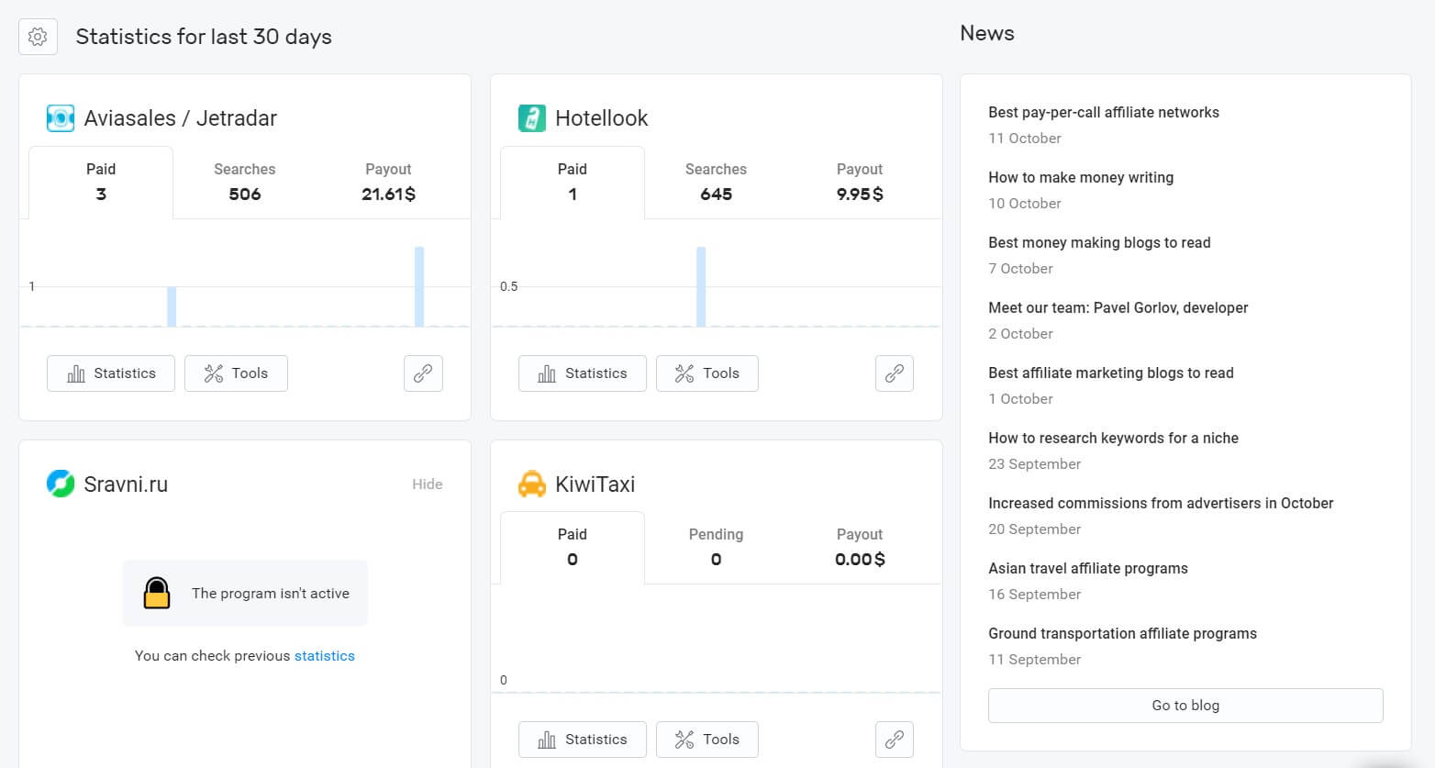Hide the Sravni.ru program card
Image resolution: width=1435 pixels, height=768 pixels.
point(428,484)
